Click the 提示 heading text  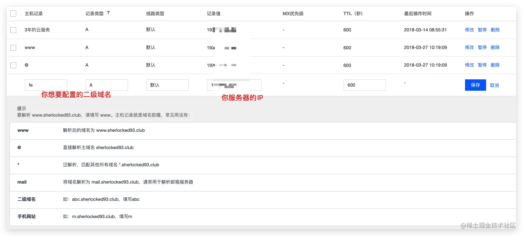(x=22, y=108)
